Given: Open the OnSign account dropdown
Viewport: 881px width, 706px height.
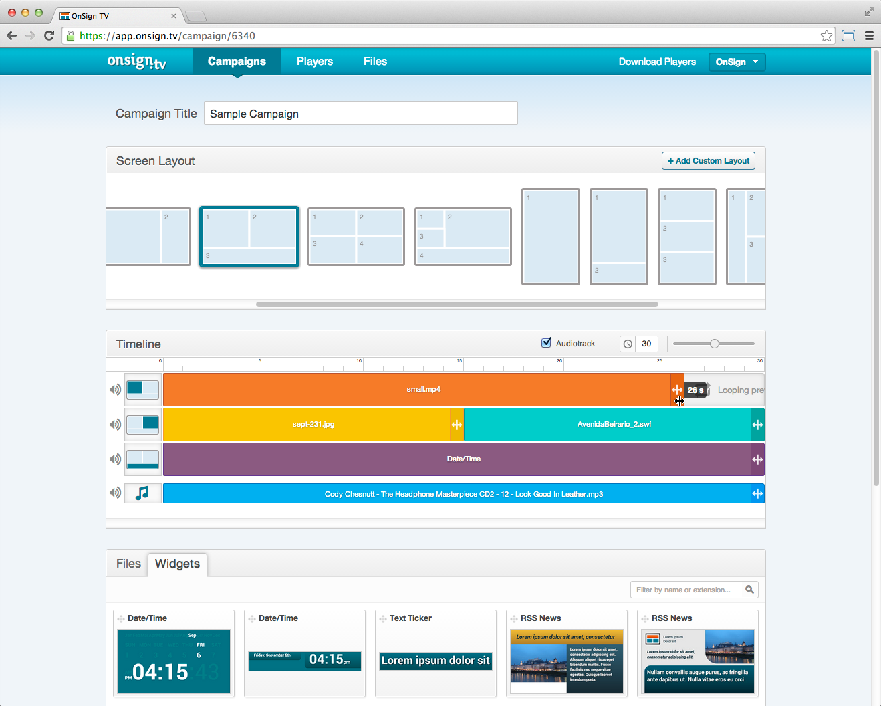Looking at the screenshot, I should (x=737, y=62).
